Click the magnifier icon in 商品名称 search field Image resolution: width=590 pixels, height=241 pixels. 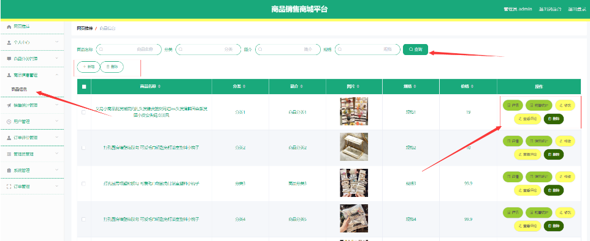[x=101, y=49]
